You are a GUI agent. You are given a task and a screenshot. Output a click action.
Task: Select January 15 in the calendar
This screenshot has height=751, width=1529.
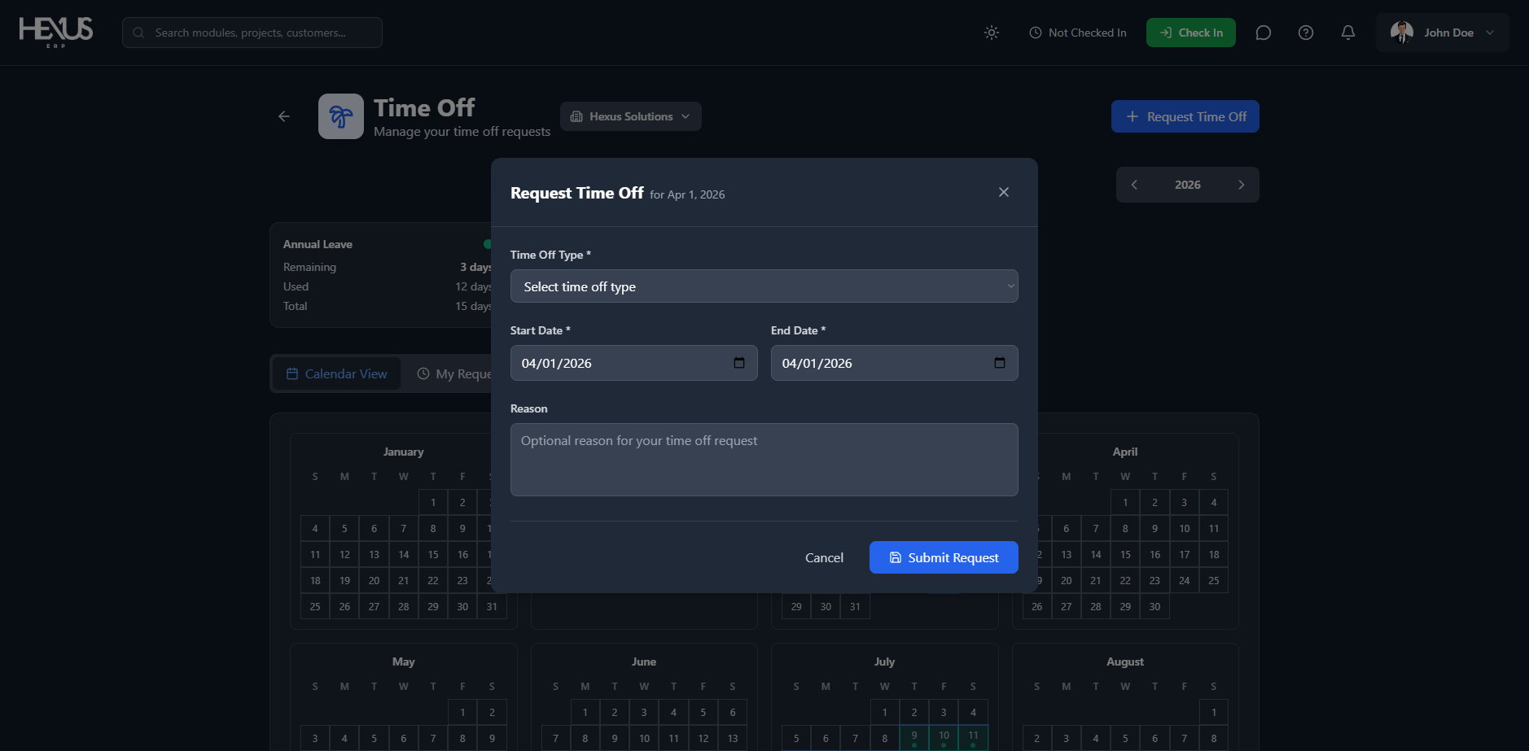pyautogui.click(x=433, y=555)
